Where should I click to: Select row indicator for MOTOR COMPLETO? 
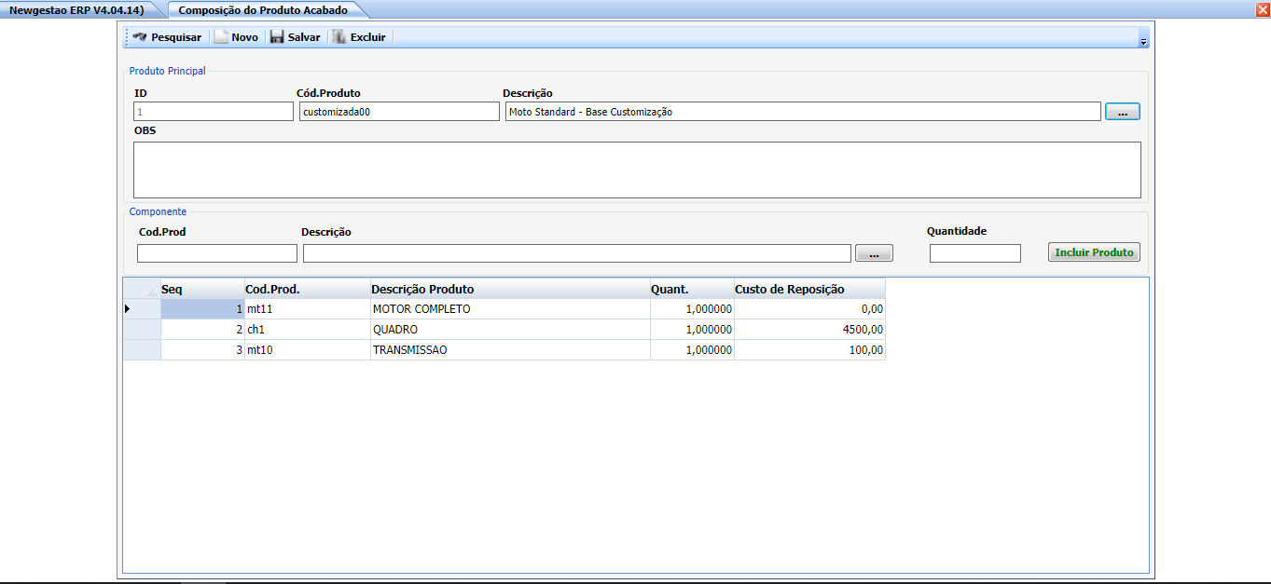(x=142, y=308)
